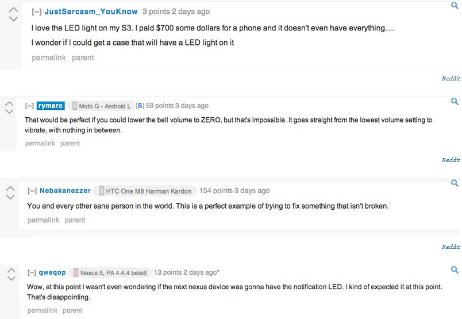Downvote Nebakanezzer's comment
462x319 pixels.
[10, 197]
